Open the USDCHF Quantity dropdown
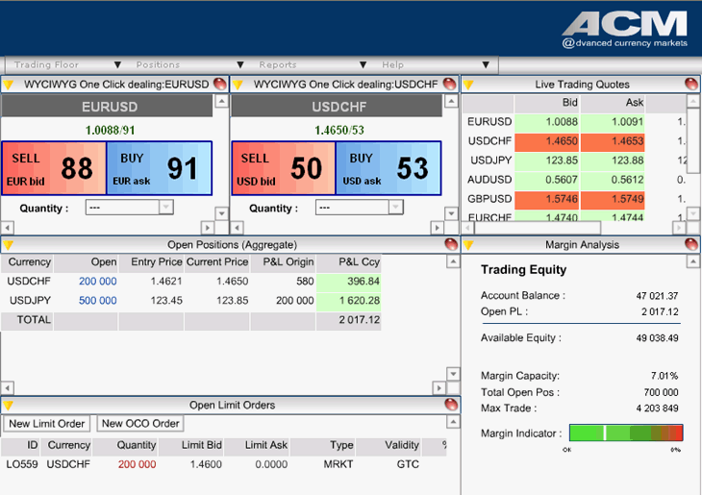Viewport: 702px width, 495px height. (396, 208)
